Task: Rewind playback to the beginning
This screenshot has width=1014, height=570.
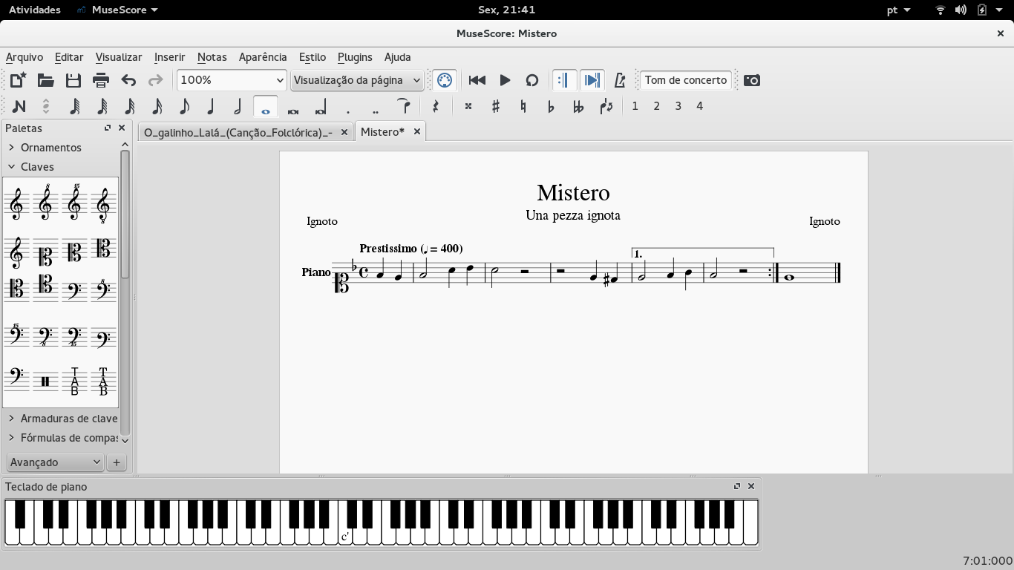Action: click(x=476, y=80)
